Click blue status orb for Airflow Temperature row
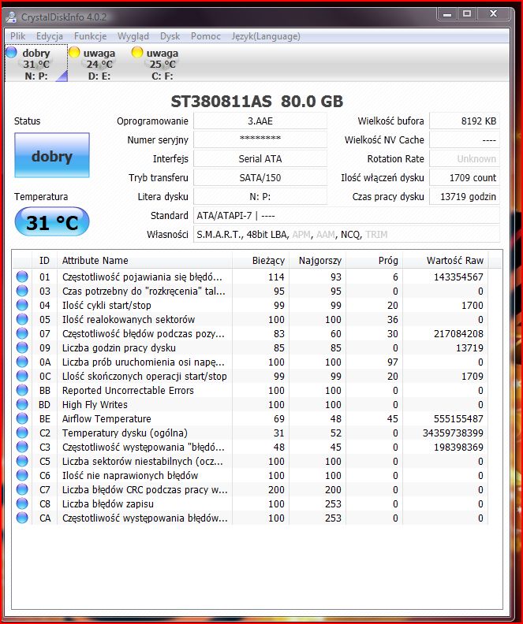This screenshot has width=523, height=624. 22,418
